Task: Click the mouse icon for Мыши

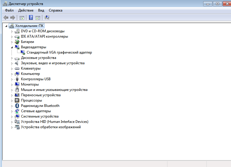Action: click(17, 90)
